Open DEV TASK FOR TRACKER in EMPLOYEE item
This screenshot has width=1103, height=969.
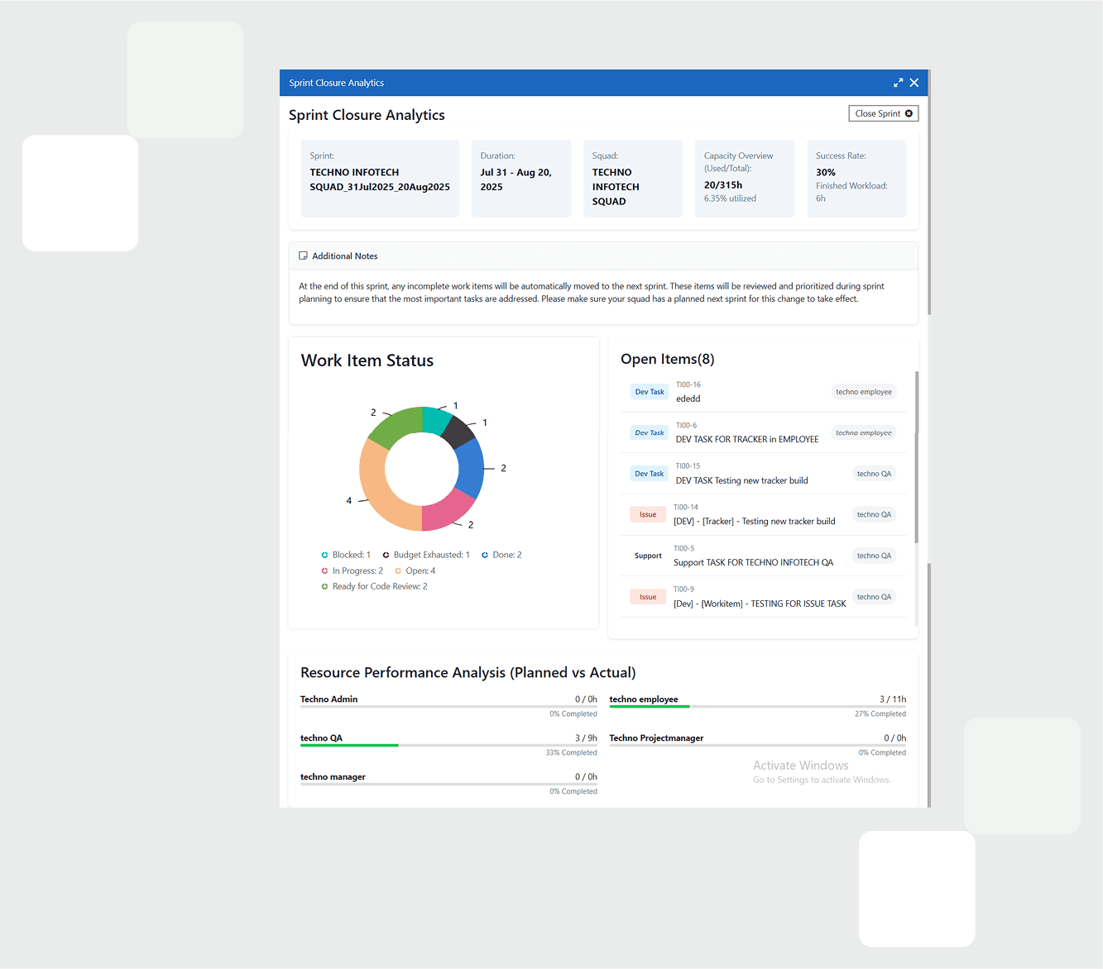(x=747, y=439)
